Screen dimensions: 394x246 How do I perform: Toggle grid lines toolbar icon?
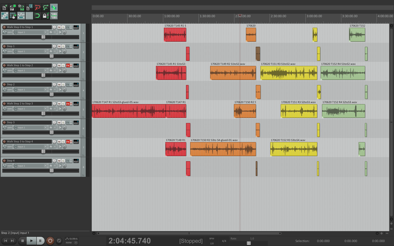pyautogui.click(x=29, y=16)
